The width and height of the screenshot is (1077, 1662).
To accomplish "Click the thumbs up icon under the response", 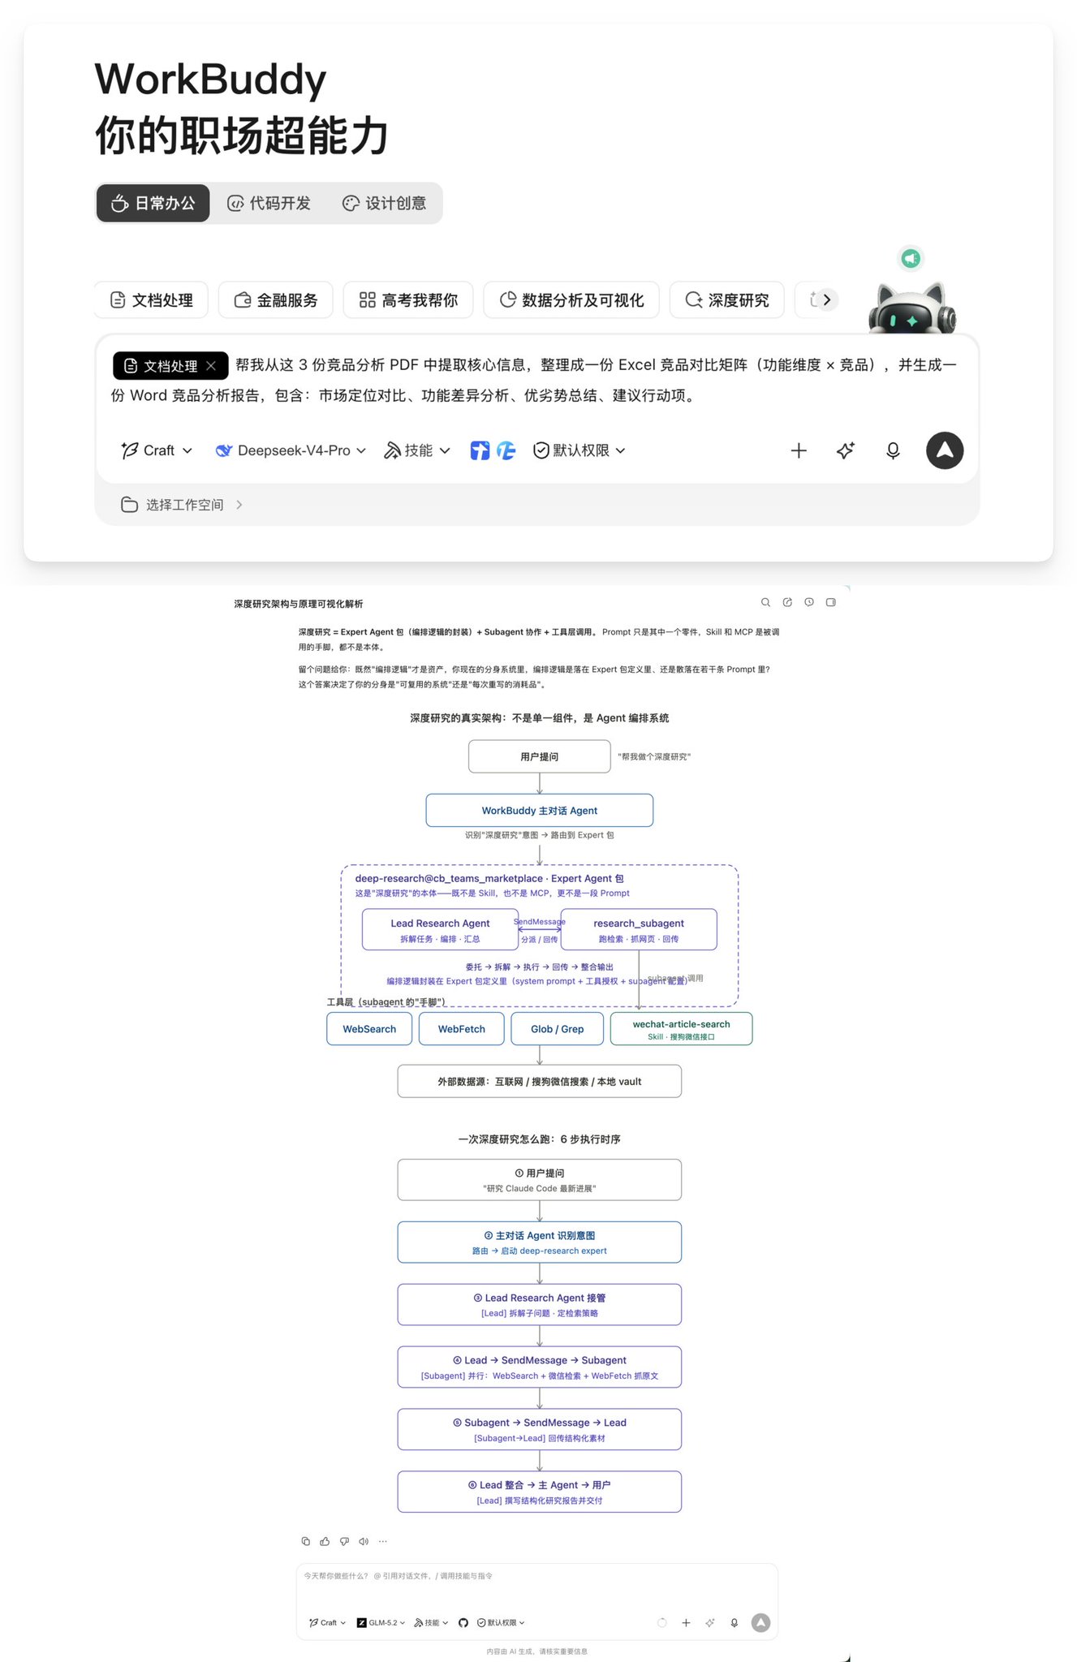I will click(325, 1541).
